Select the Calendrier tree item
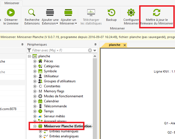Viewport: 175px width, 139px height. (51, 101)
